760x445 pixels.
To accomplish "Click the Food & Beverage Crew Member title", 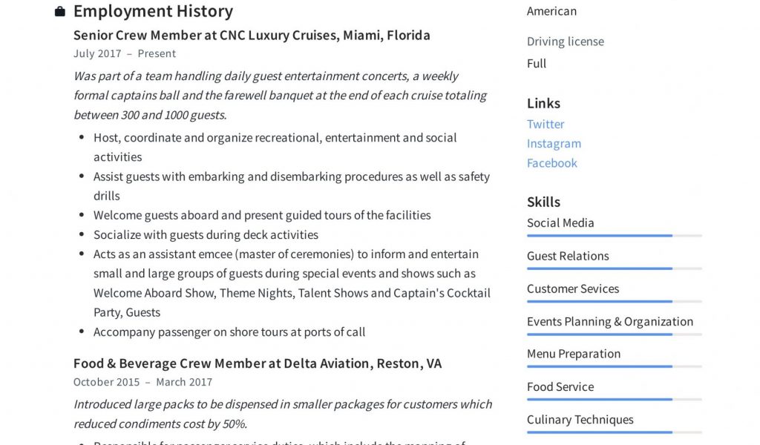I will pyautogui.click(x=257, y=363).
